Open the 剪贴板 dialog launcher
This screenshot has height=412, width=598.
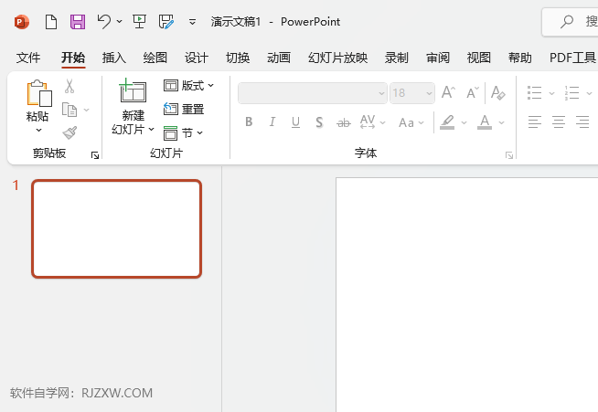[x=94, y=155]
